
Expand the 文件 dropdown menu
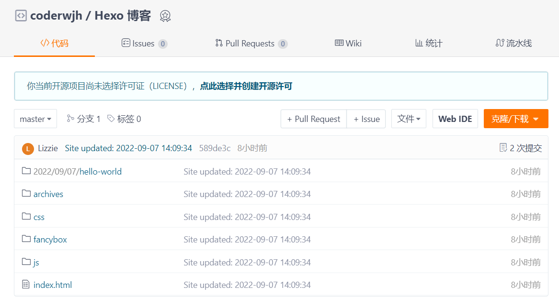click(409, 119)
